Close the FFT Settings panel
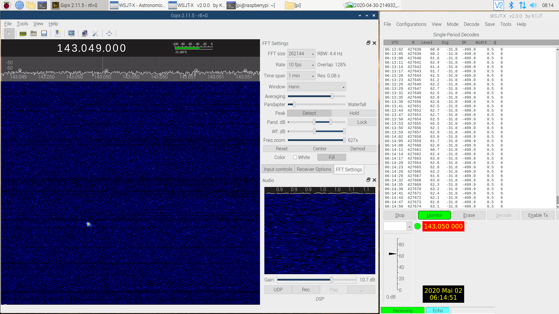 pos(374,43)
